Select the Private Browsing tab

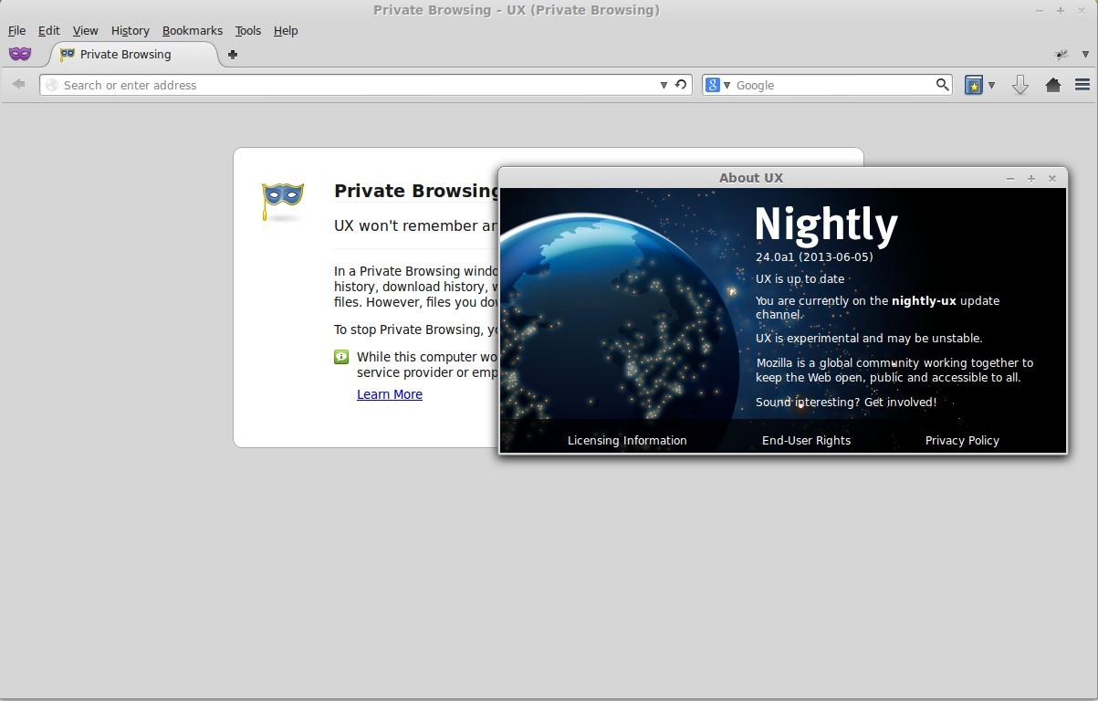(134, 55)
